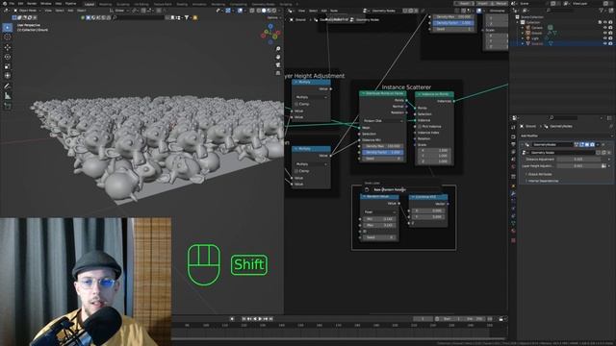Open the viewport Object menu
Viewport: 616px width, 346px height.
pyautogui.click(x=81, y=11)
